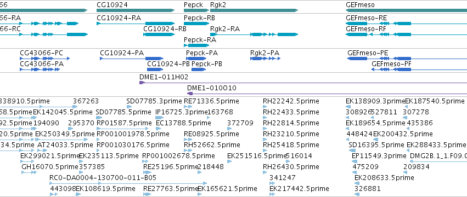Click the Pepck gene feature

pos(196,10)
